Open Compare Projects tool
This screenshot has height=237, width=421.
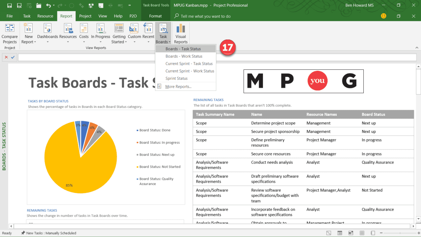pyautogui.click(x=10, y=34)
